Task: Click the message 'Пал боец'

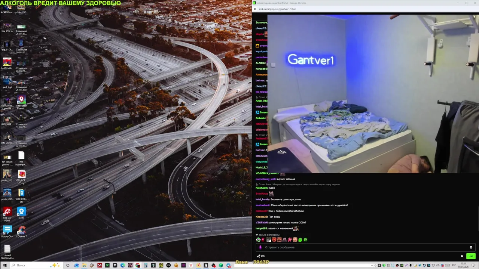Action: pos(274,217)
